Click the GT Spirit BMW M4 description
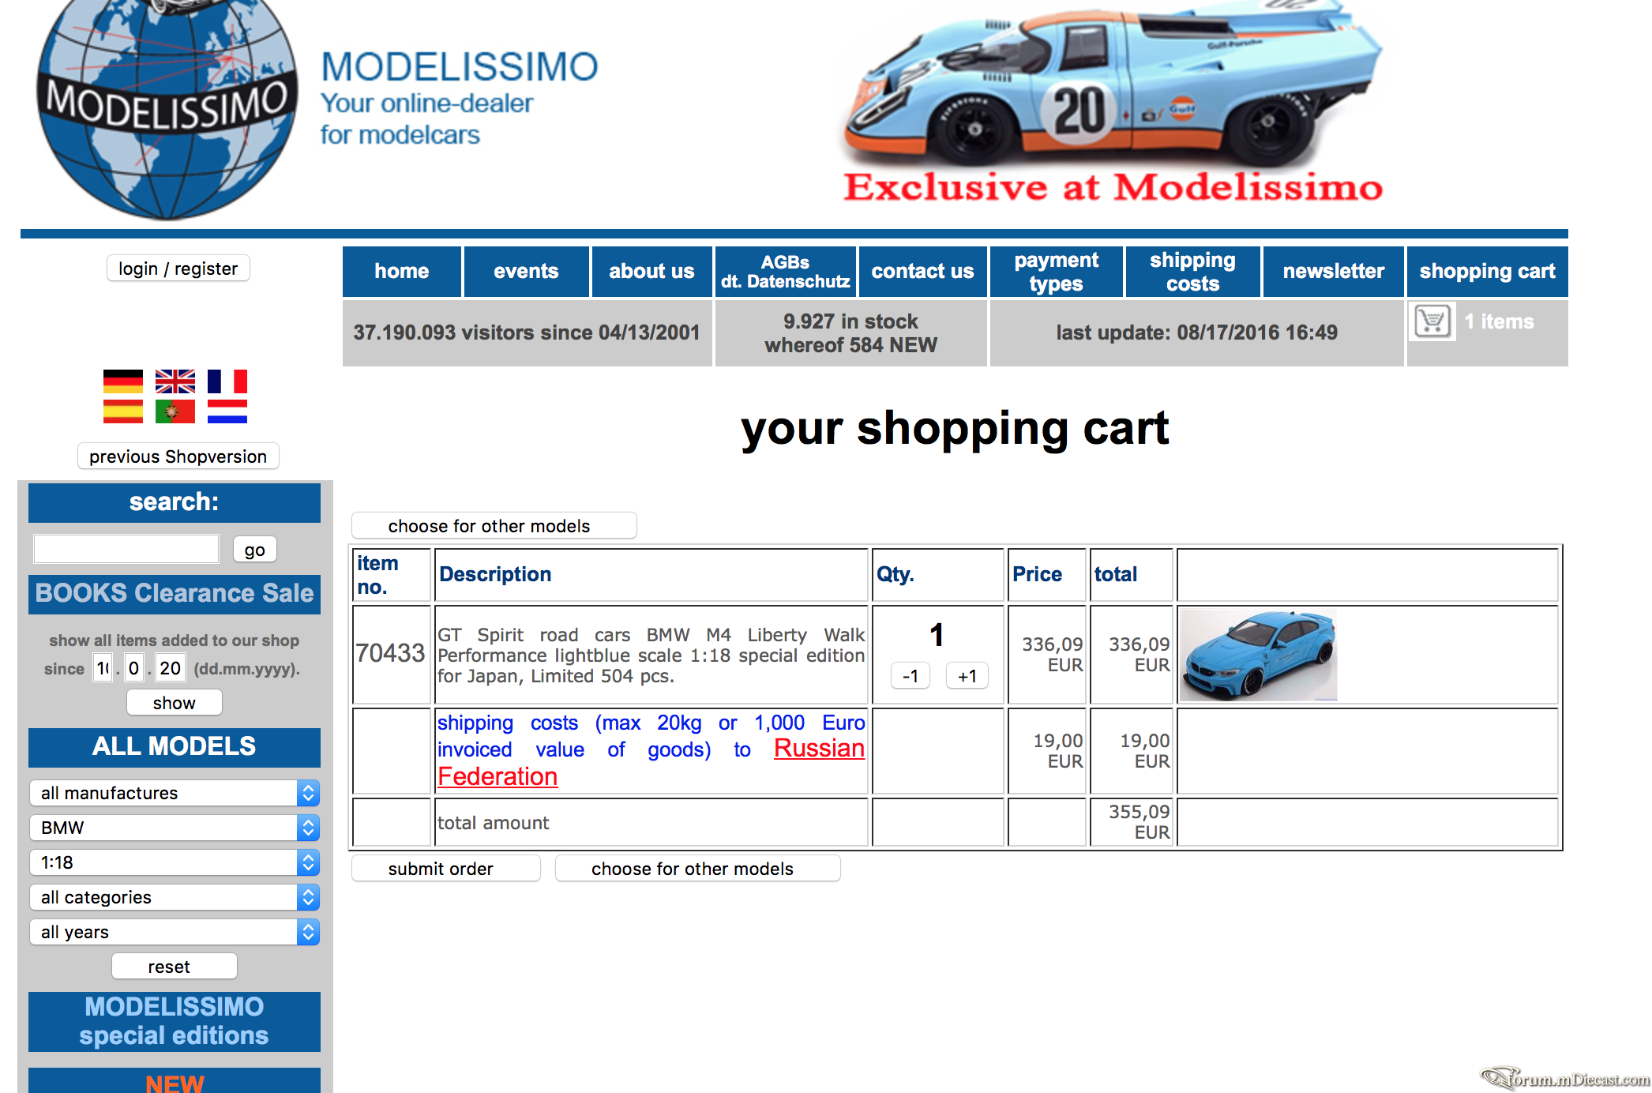This screenshot has width=1652, height=1093. click(x=651, y=655)
